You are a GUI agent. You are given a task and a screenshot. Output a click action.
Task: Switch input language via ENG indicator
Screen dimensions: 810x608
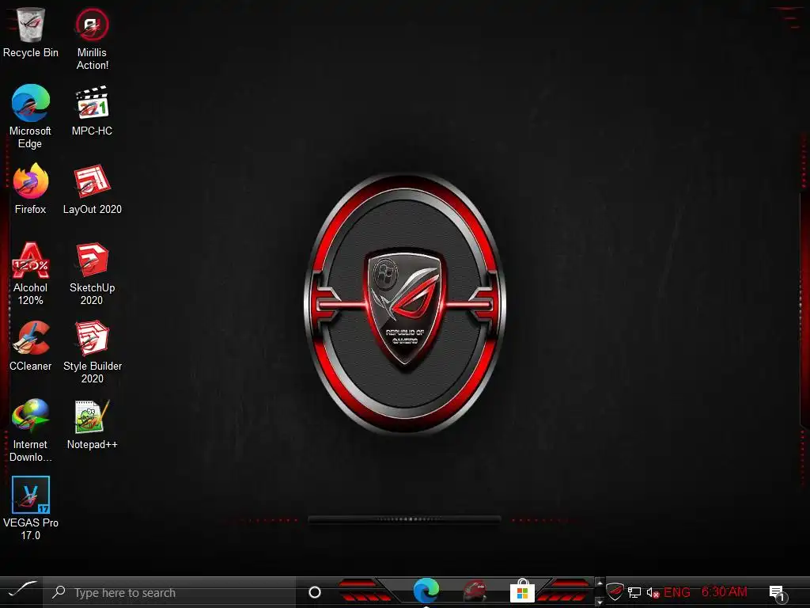click(x=677, y=592)
